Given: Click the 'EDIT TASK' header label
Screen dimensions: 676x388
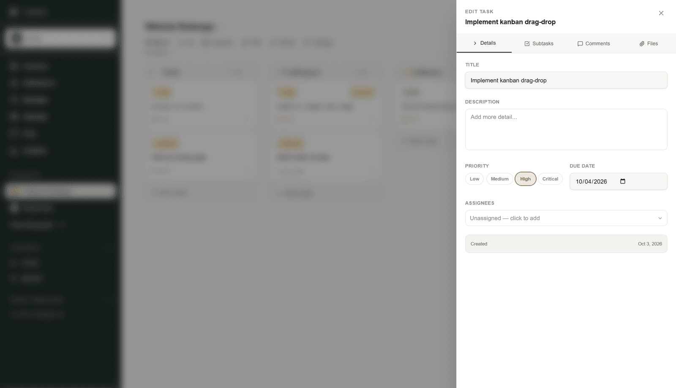Looking at the screenshot, I should click(x=479, y=11).
